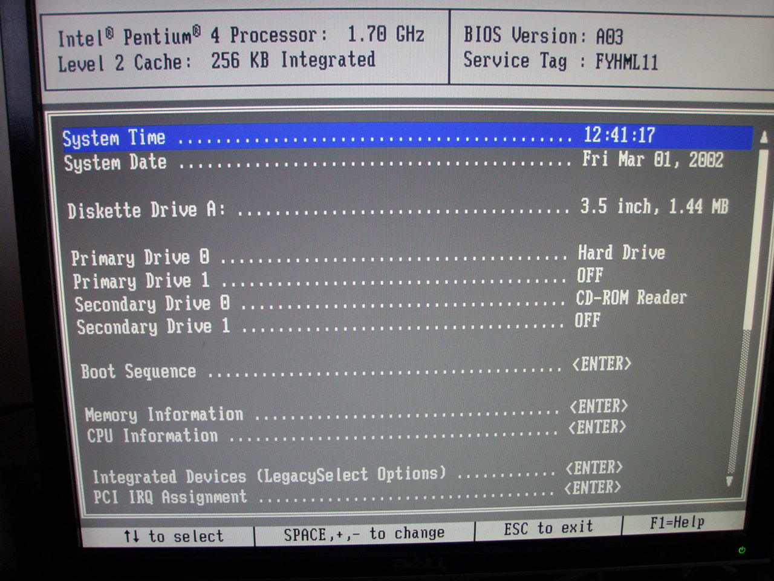Click <ENTER> next to PCI IRQ Assignment
Viewport: 774px width, 581px height.
click(592, 487)
